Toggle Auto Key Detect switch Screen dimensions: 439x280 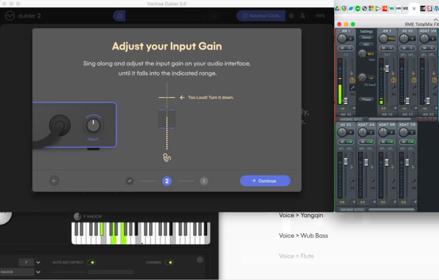pyautogui.click(x=91, y=263)
